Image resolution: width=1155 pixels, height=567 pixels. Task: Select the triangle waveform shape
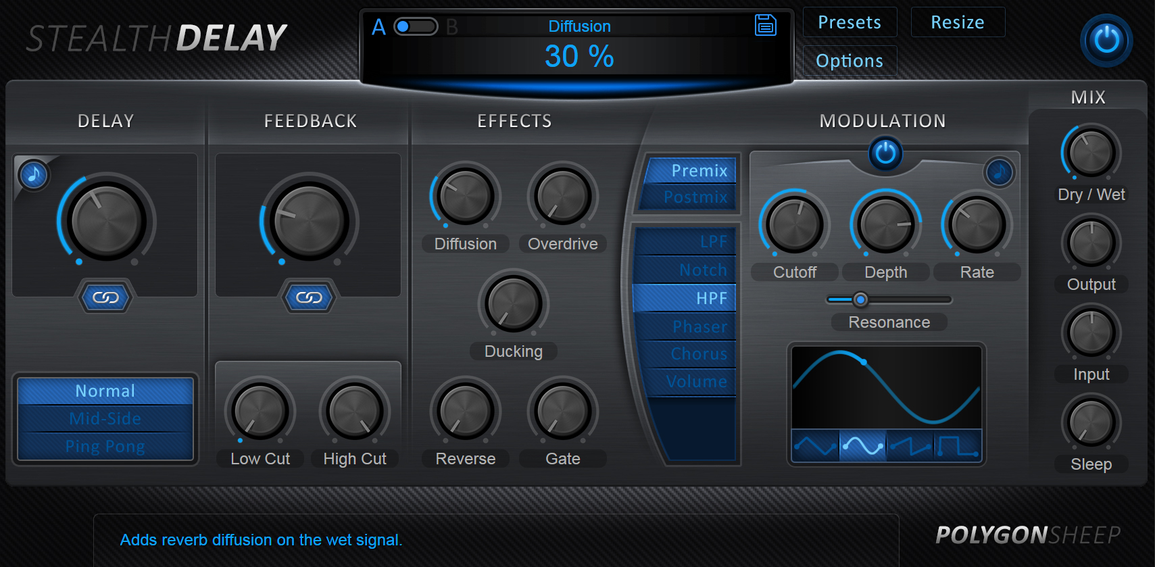coord(815,445)
